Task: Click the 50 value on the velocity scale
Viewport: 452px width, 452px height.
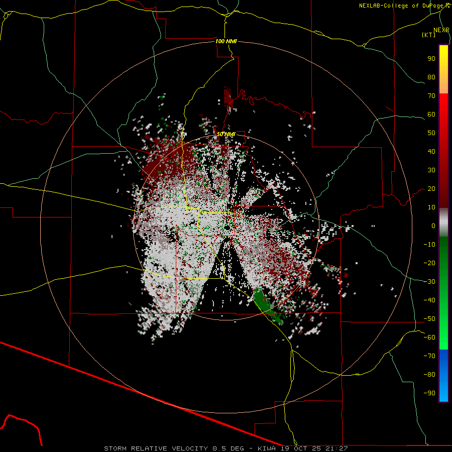Action: (x=431, y=133)
